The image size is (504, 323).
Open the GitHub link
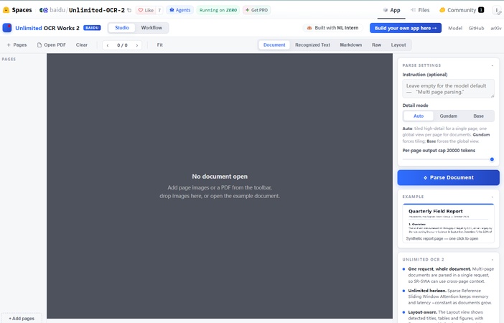pos(476,28)
